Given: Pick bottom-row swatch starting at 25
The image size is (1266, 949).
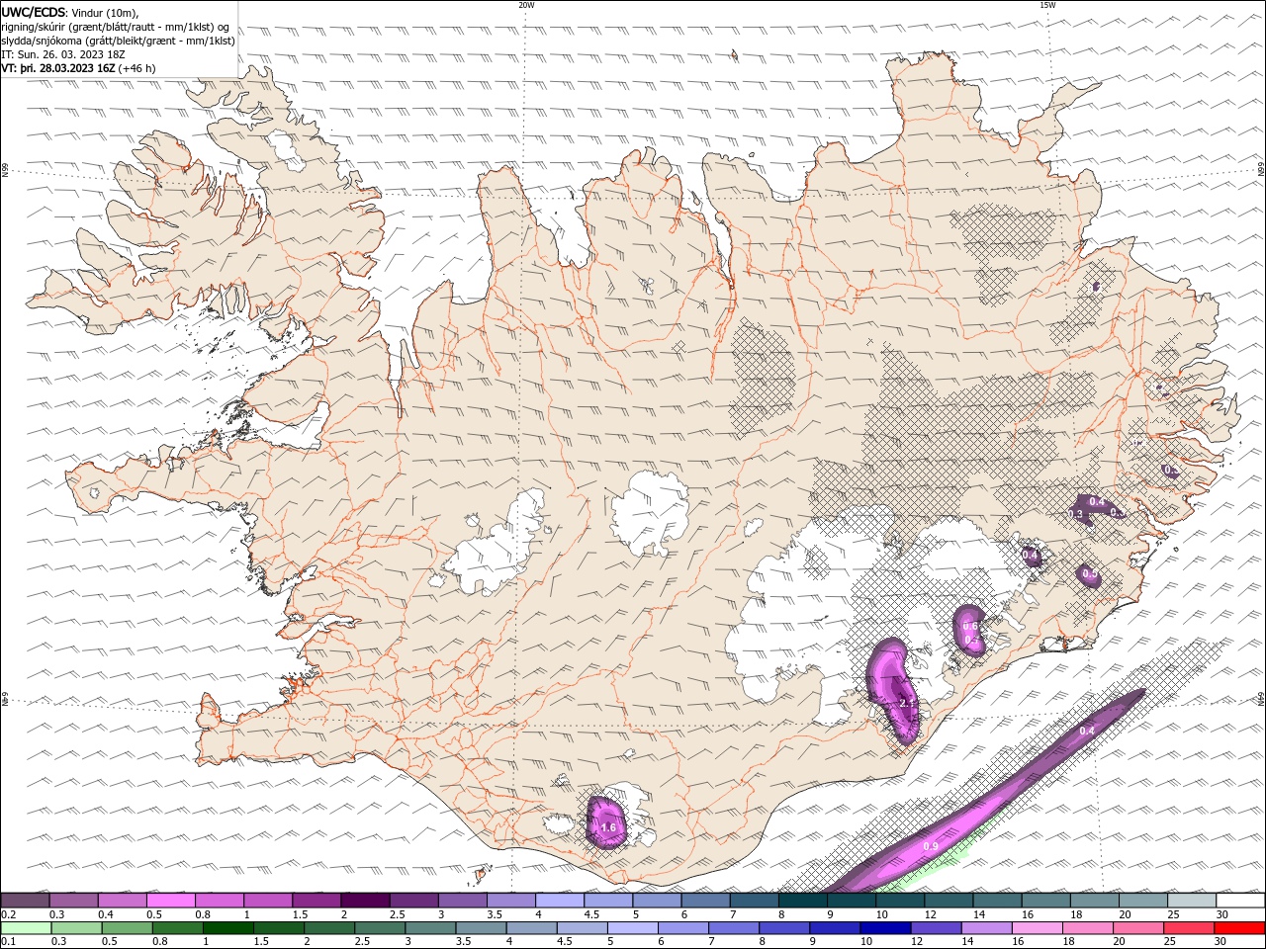Looking at the screenshot, I should [x=1189, y=928].
